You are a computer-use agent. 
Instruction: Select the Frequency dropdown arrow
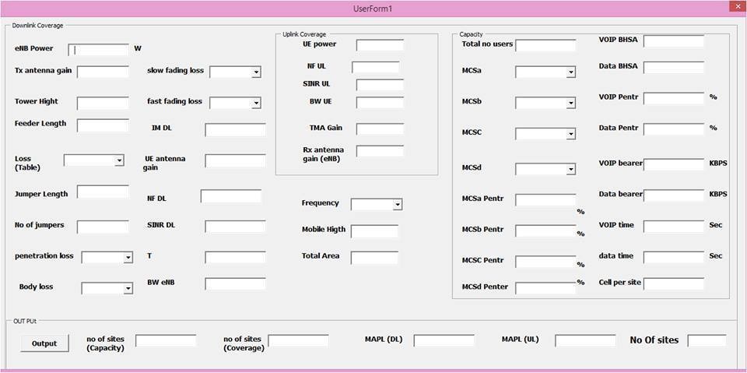coord(397,205)
